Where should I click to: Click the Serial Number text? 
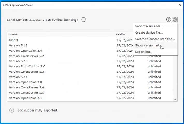(x=42, y=20)
